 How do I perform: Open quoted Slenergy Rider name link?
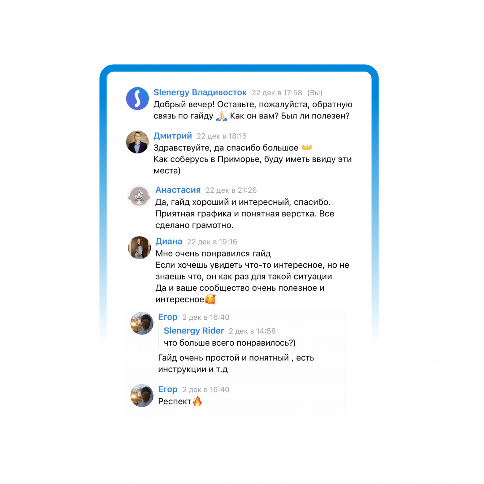point(194,331)
